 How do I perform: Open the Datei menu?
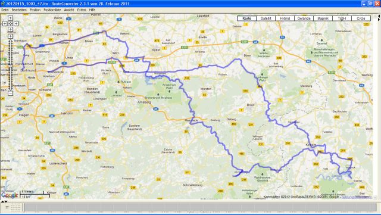pyautogui.click(x=5, y=10)
